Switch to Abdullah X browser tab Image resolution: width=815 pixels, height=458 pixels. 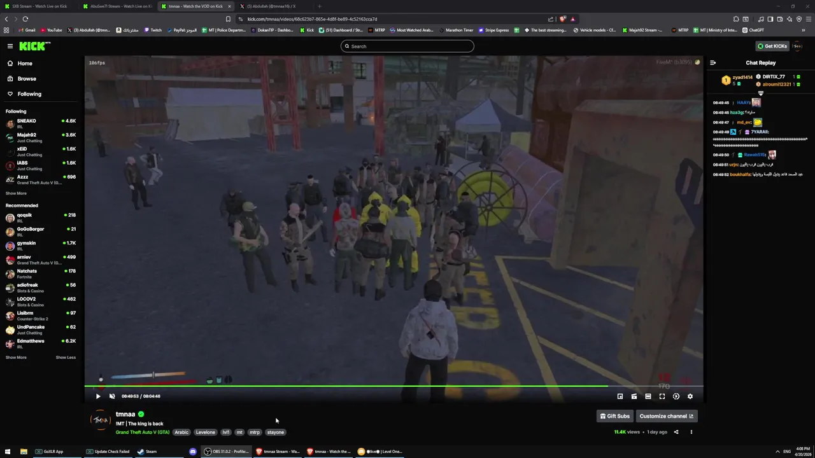tap(271, 6)
